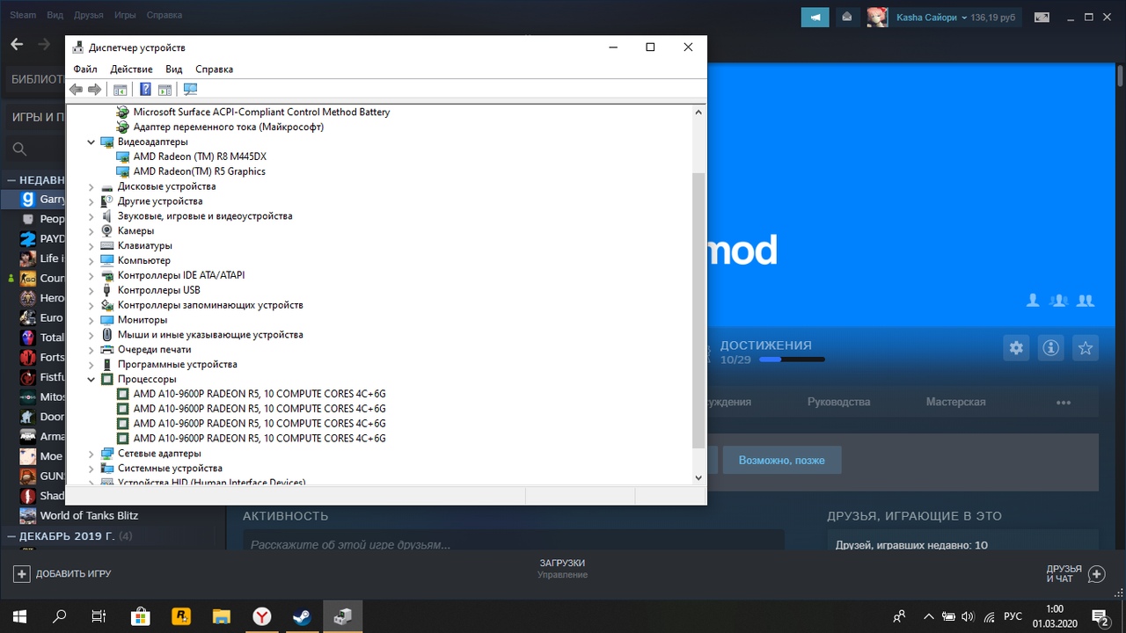
Task: Click the Steam inbox envelope icon
Action: (x=846, y=17)
